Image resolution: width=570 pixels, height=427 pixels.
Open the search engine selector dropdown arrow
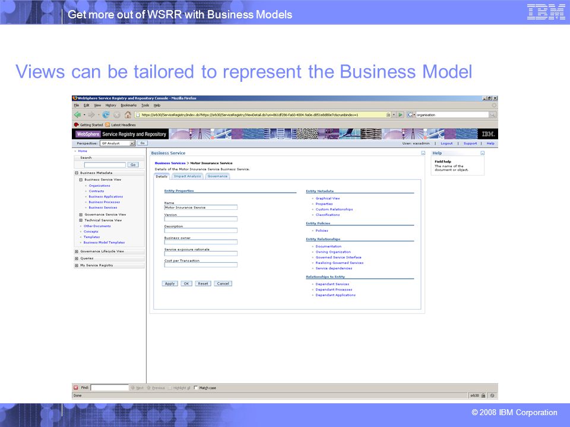pos(414,114)
